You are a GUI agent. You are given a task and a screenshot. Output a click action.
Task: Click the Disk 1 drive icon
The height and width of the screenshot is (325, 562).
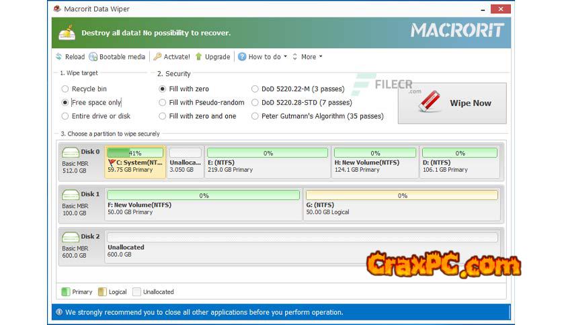[x=70, y=195]
